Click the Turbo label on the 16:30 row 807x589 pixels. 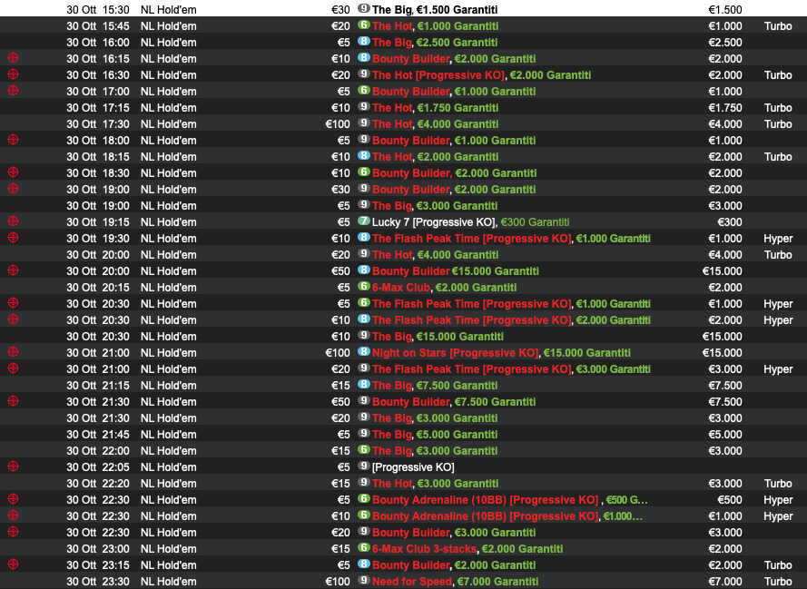point(778,75)
